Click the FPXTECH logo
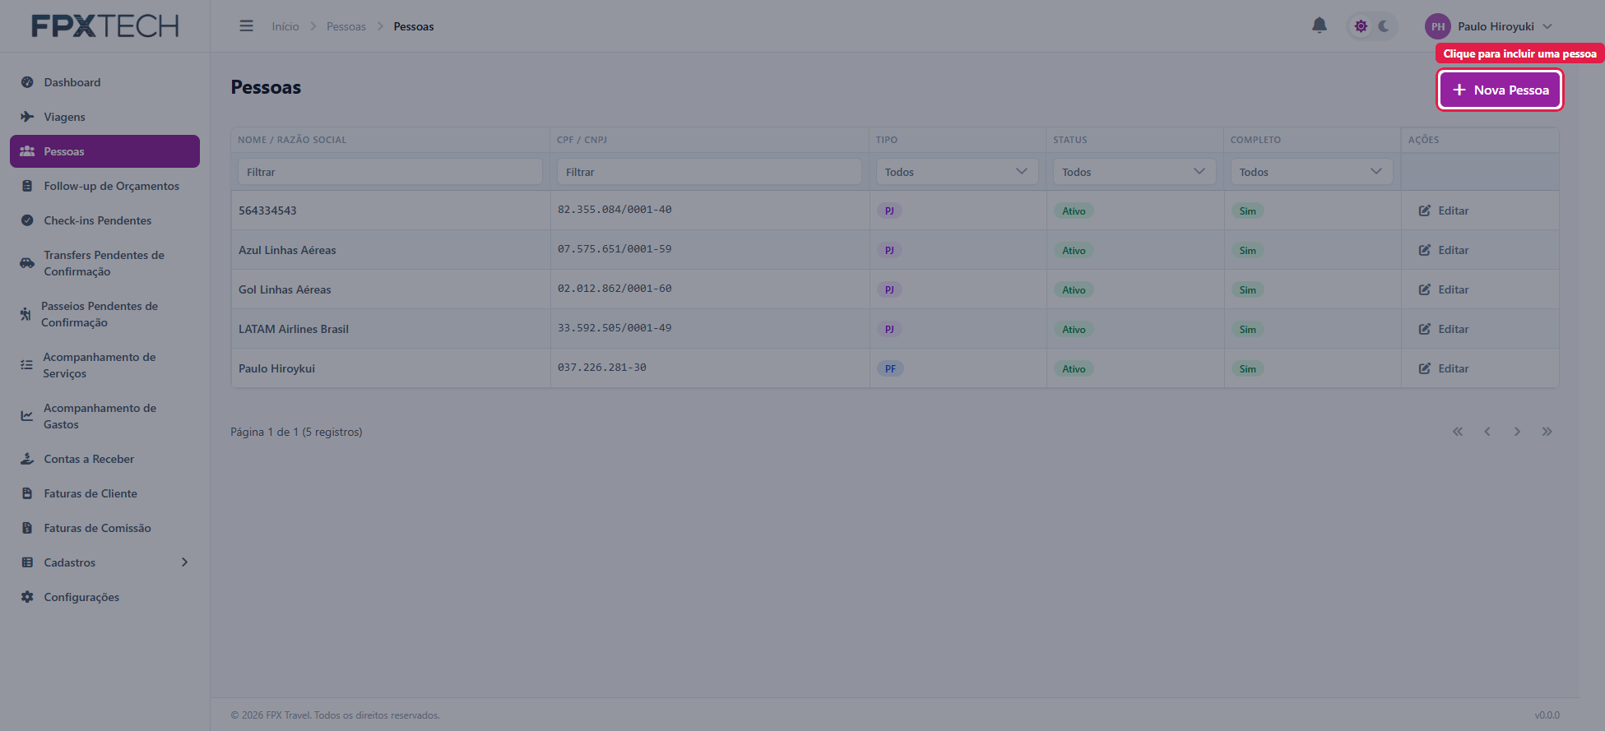 click(105, 26)
